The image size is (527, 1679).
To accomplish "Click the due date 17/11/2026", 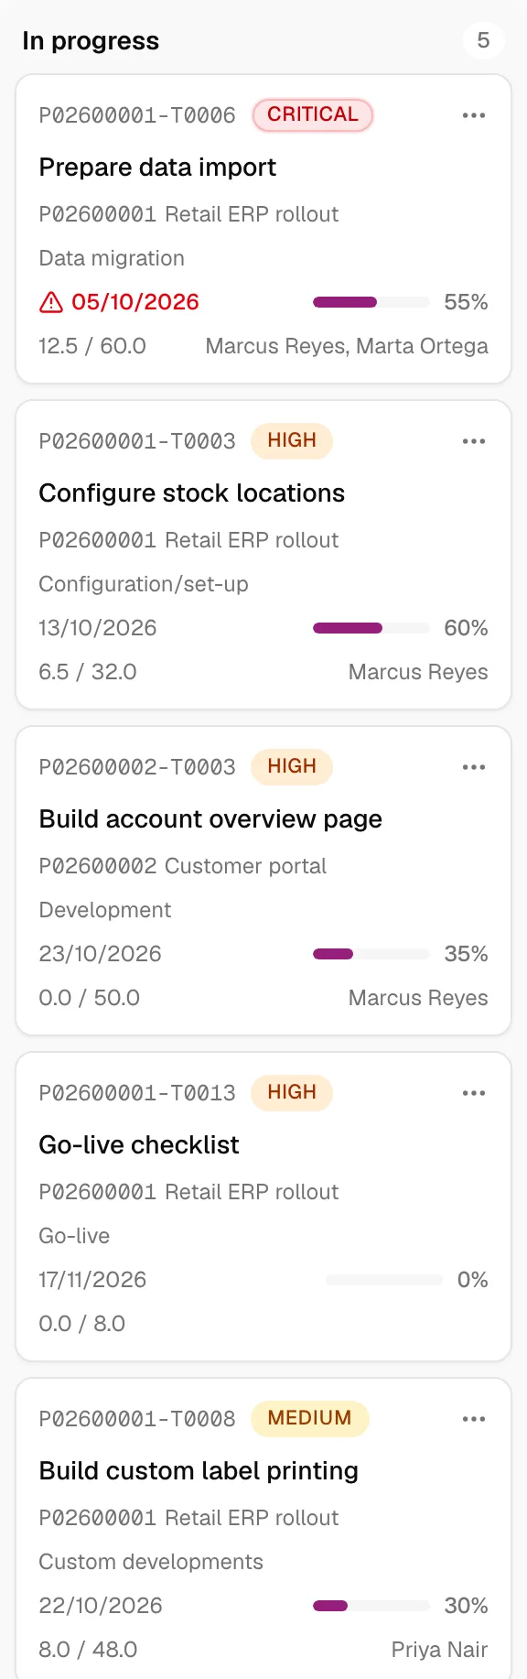I will pos(92,1280).
